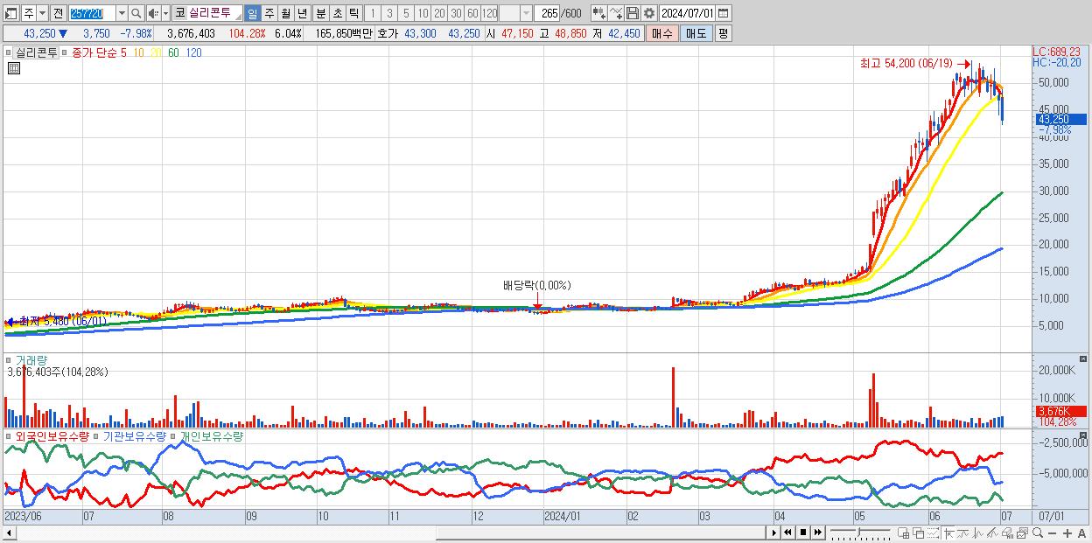The image size is (1092, 543).
Task: Adjust the chart zoom slider handle
Action: click(x=858, y=532)
